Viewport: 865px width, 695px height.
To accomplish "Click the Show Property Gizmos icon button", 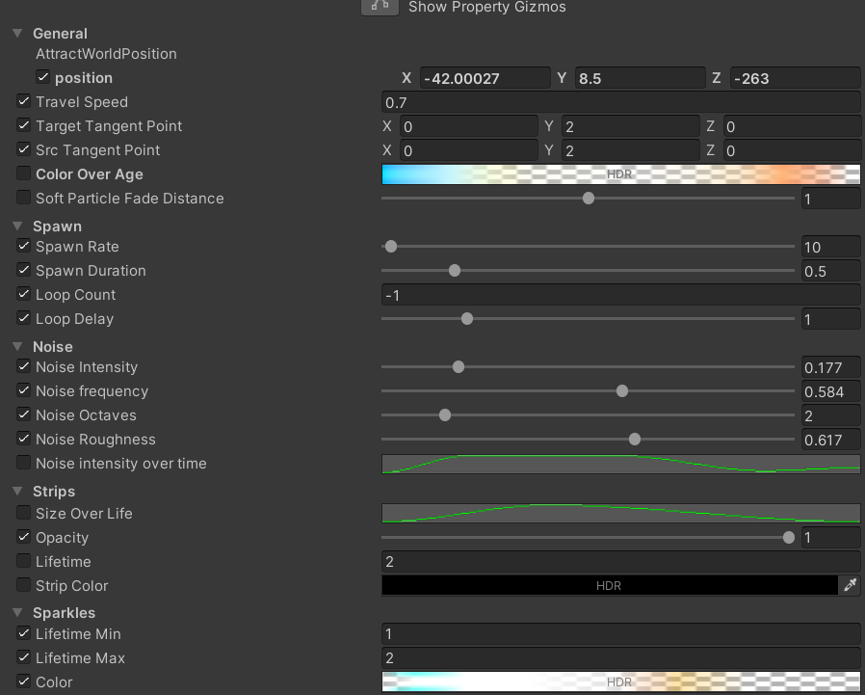I will [x=380, y=7].
